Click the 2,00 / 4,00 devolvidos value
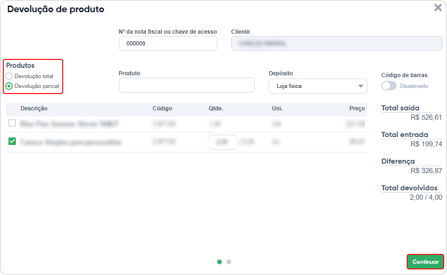This screenshot has height=275, width=447. [426, 197]
